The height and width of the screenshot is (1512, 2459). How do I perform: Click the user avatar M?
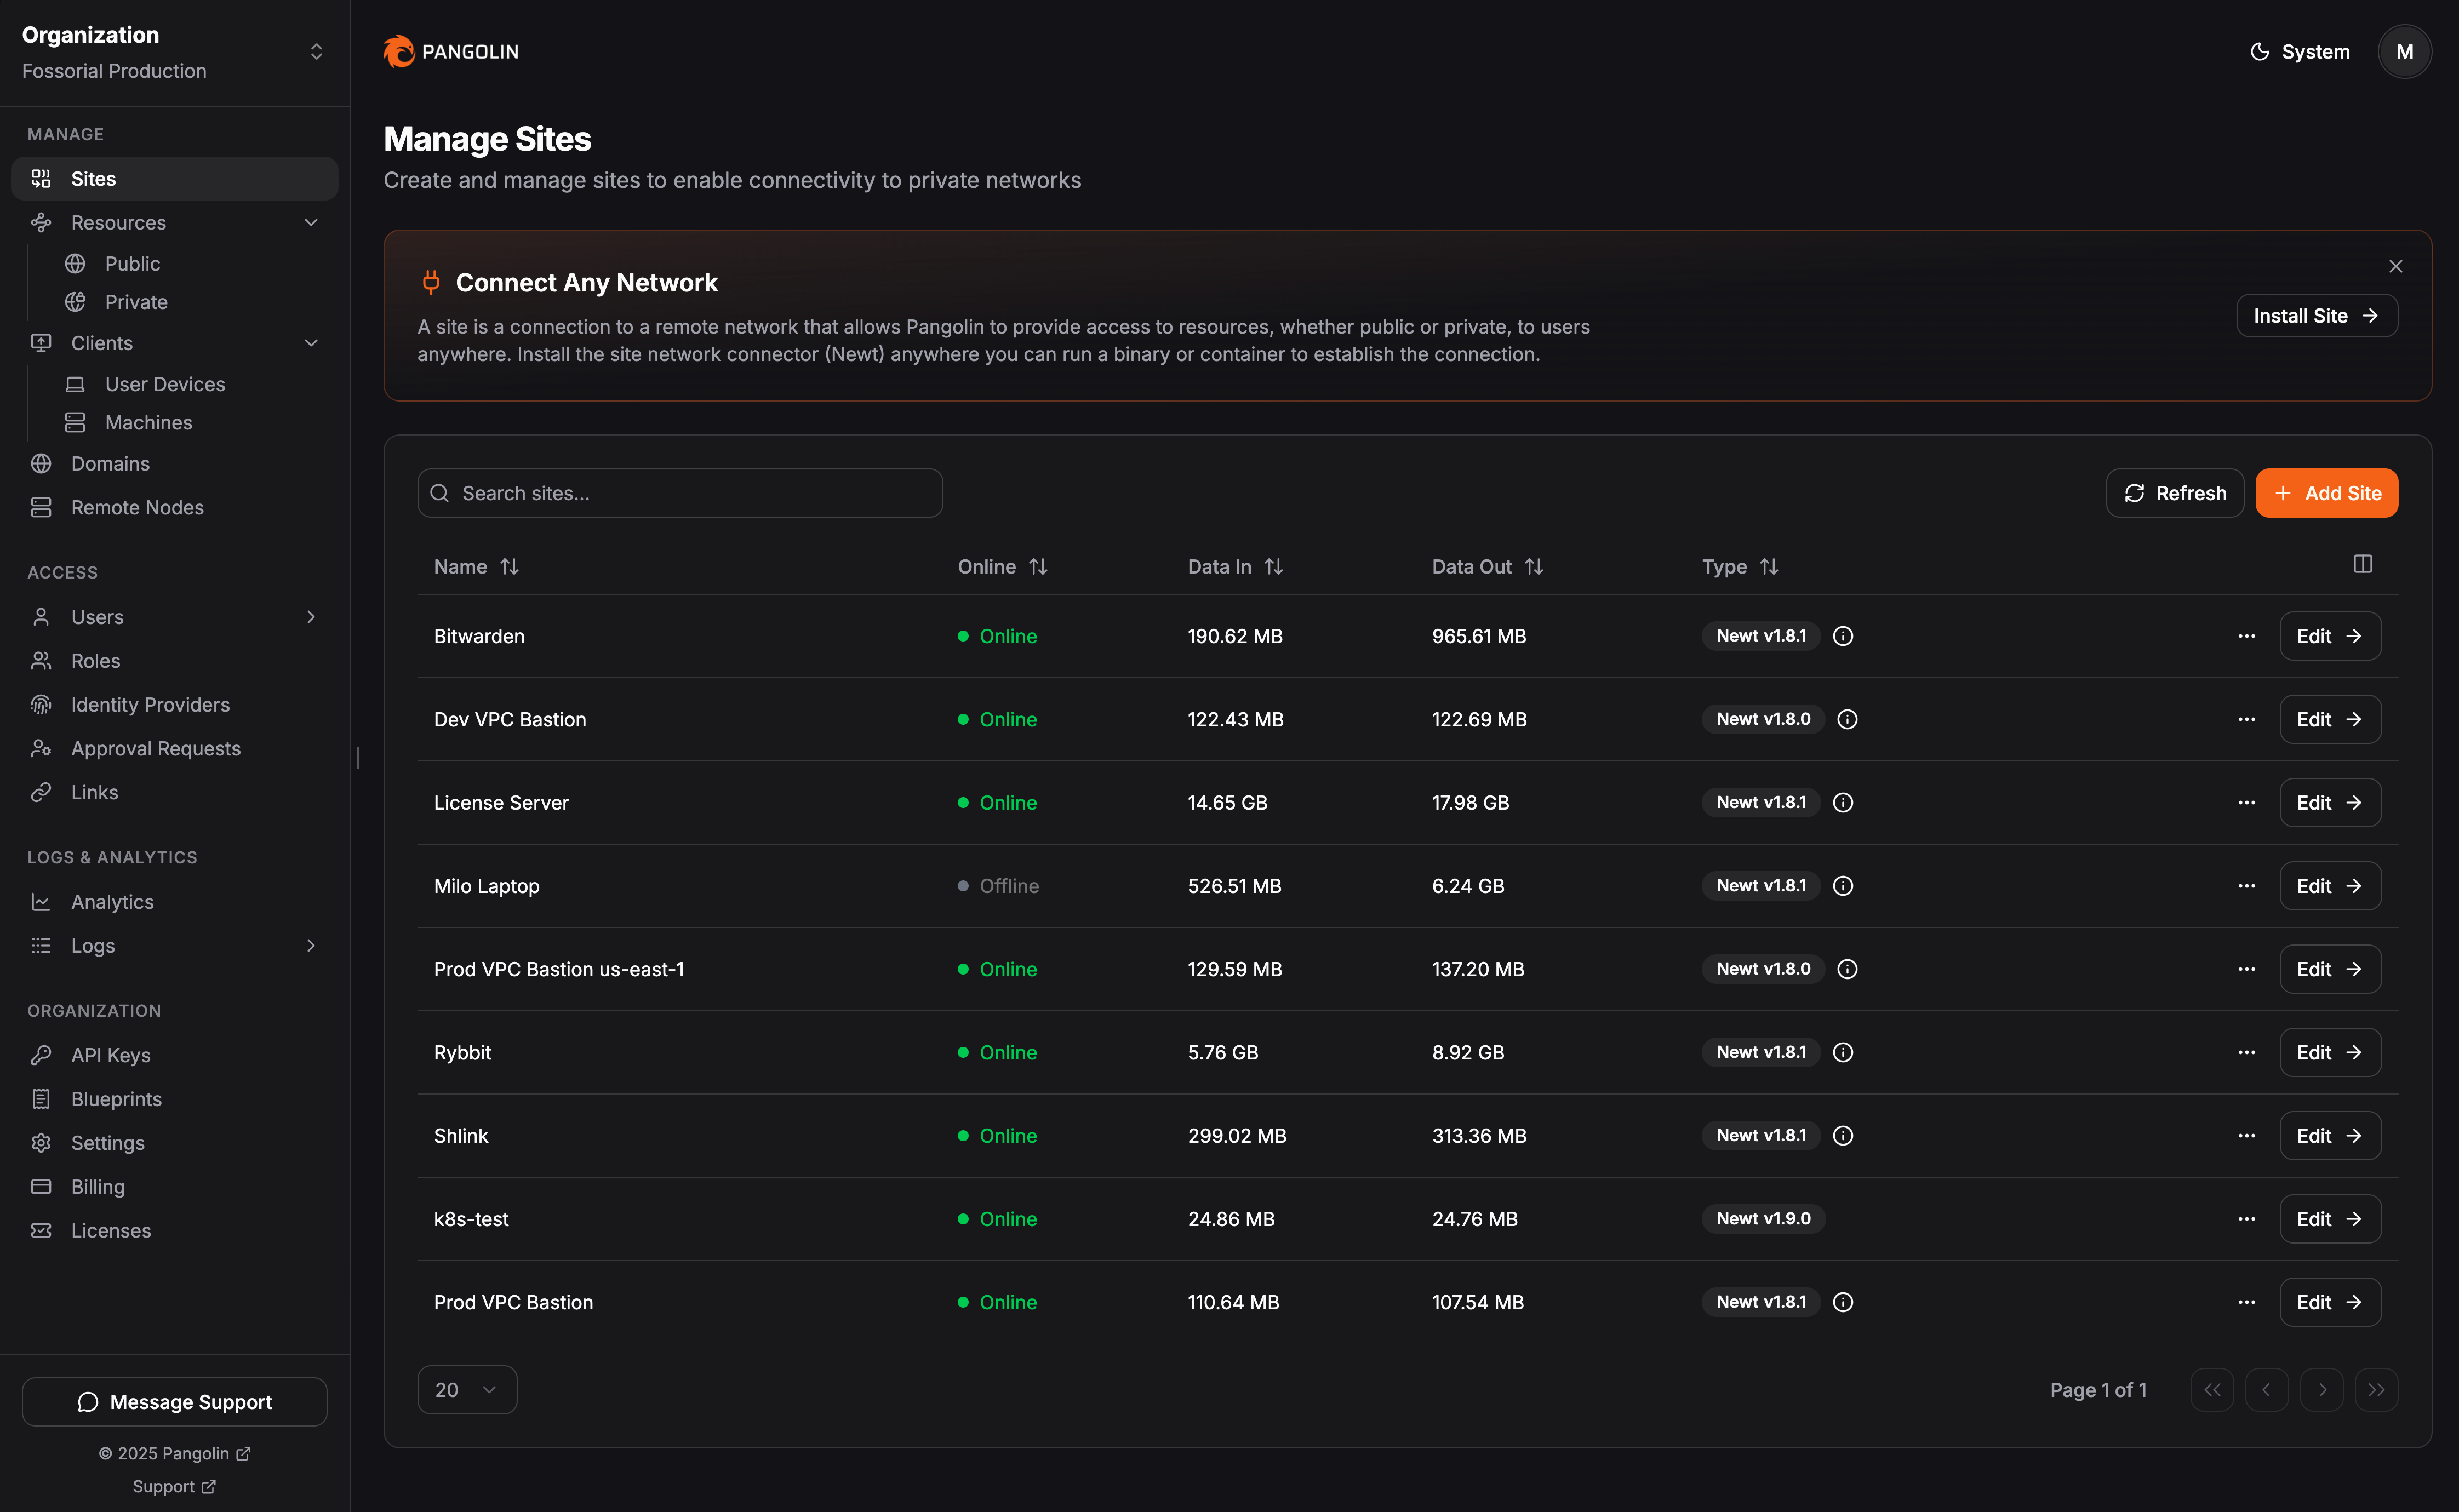(2404, 51)
